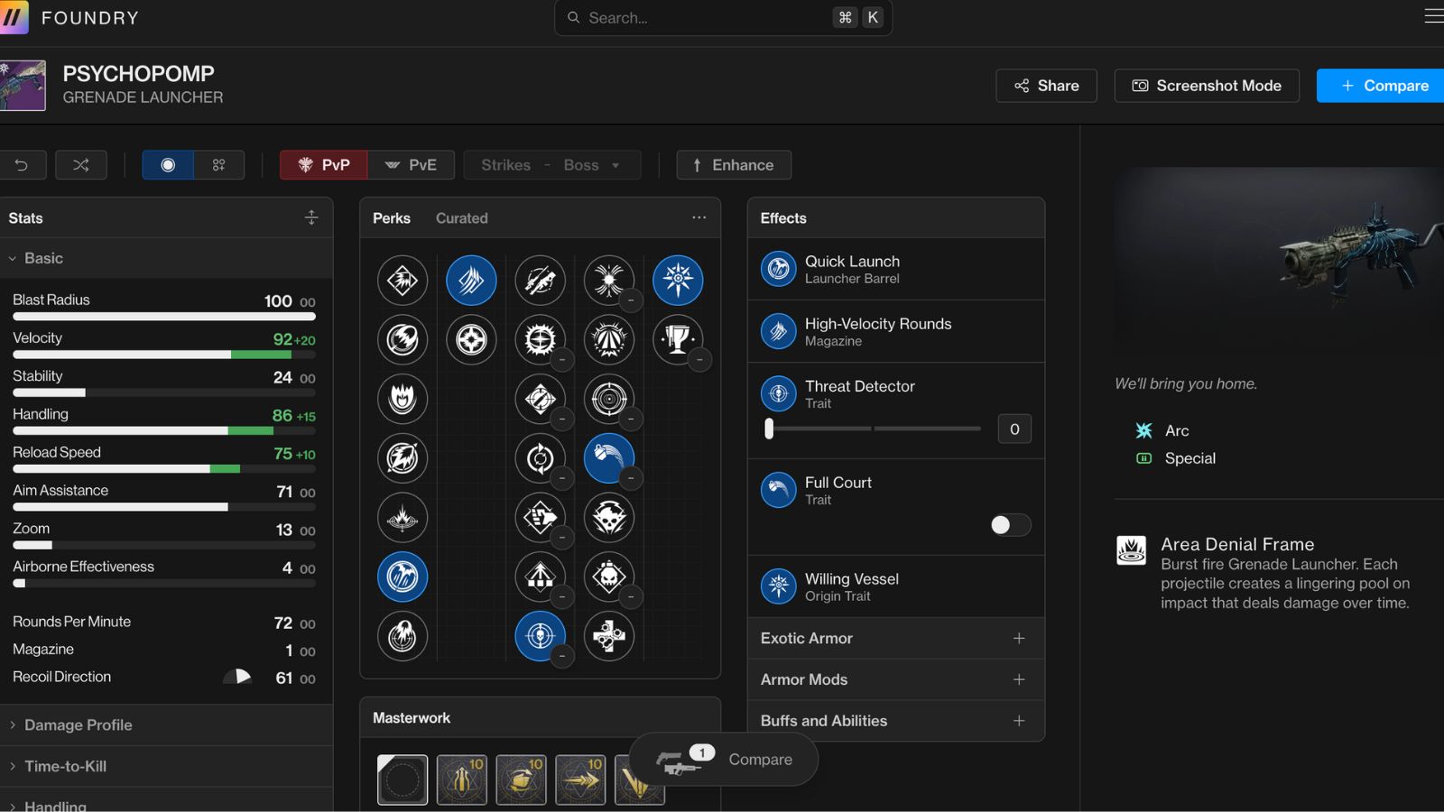Expand the Time-to-Kill section
Screen dimensions: 1444x812
coord(166,766)
